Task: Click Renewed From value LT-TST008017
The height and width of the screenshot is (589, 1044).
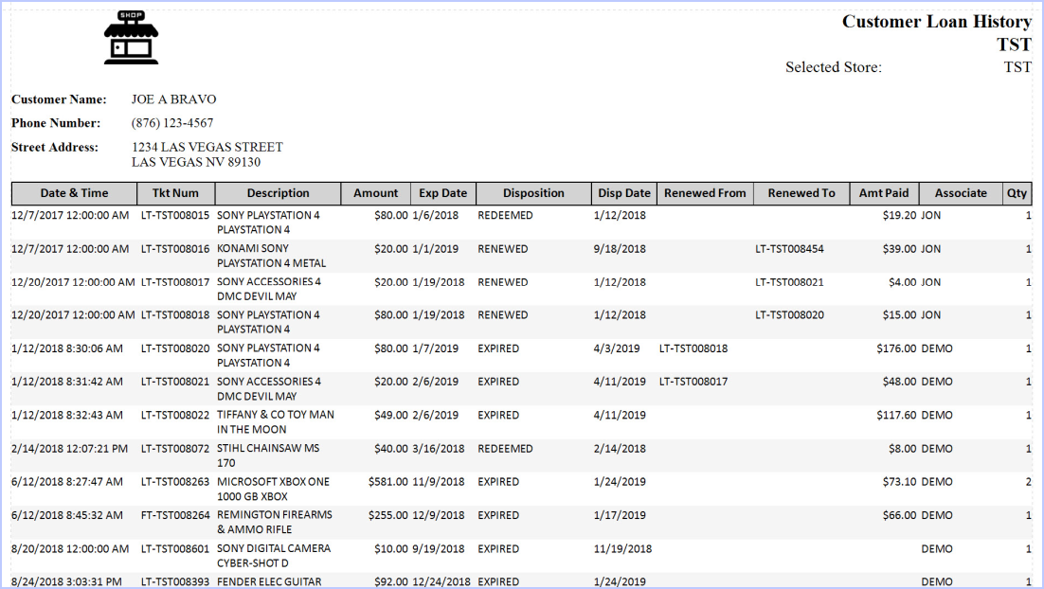Action: (693, 382)
